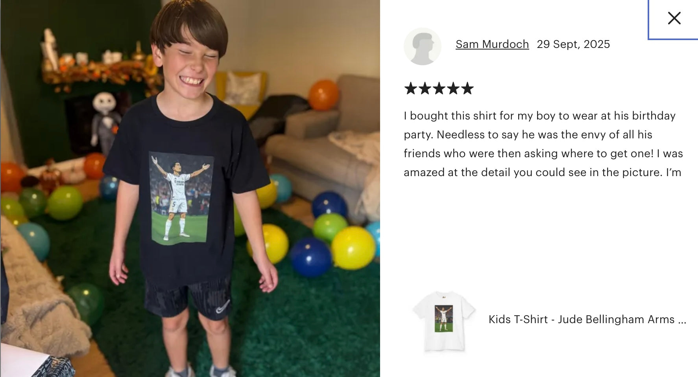Click the yellow balloon on the green rug
Viewport: 698px width, 377px height.
pyautogui.click(x=353, y=248)
